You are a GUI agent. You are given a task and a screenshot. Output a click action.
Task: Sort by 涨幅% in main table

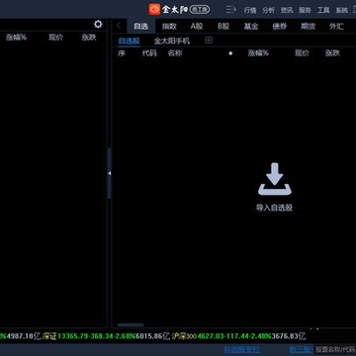pos(258,53)
